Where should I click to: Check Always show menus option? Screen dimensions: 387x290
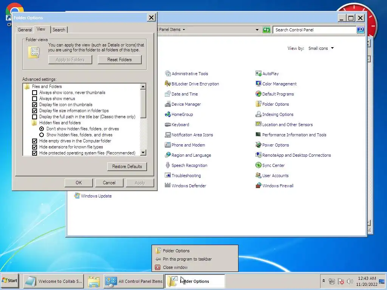click(x=34, y=99)
